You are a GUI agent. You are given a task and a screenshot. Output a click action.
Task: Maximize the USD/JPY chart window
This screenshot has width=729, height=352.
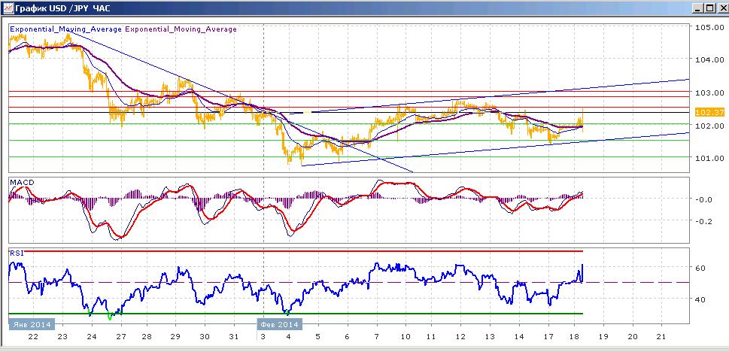709,8
